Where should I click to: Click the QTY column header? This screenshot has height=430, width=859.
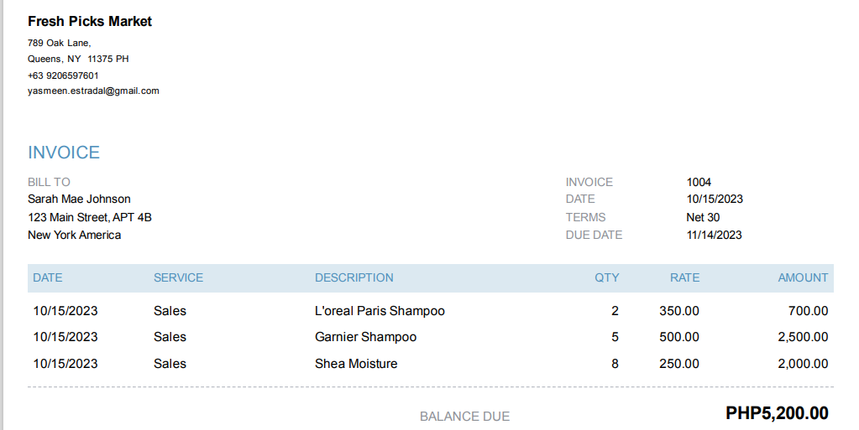pyautogui.click(x=606, y=277)
